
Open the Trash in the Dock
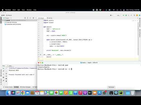[x=132, y=93]
